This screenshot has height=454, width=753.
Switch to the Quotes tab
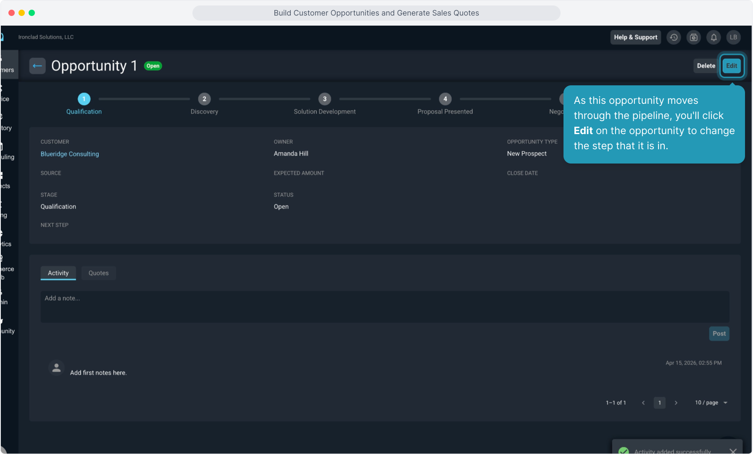coord(98,273)
